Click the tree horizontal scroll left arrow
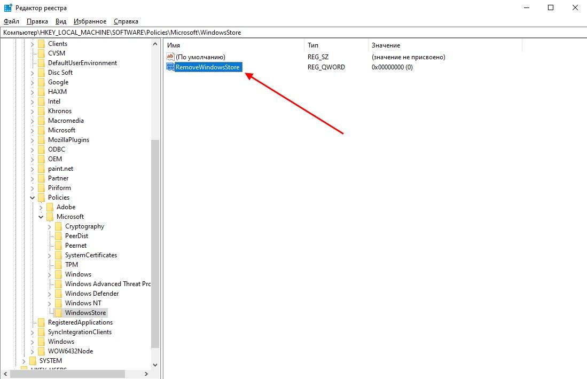 5,374
